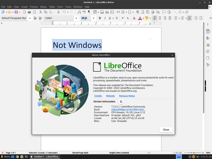The height and width of the screenshot is (159, 212).
Task: Click the Website link
Action: point(111,96)
